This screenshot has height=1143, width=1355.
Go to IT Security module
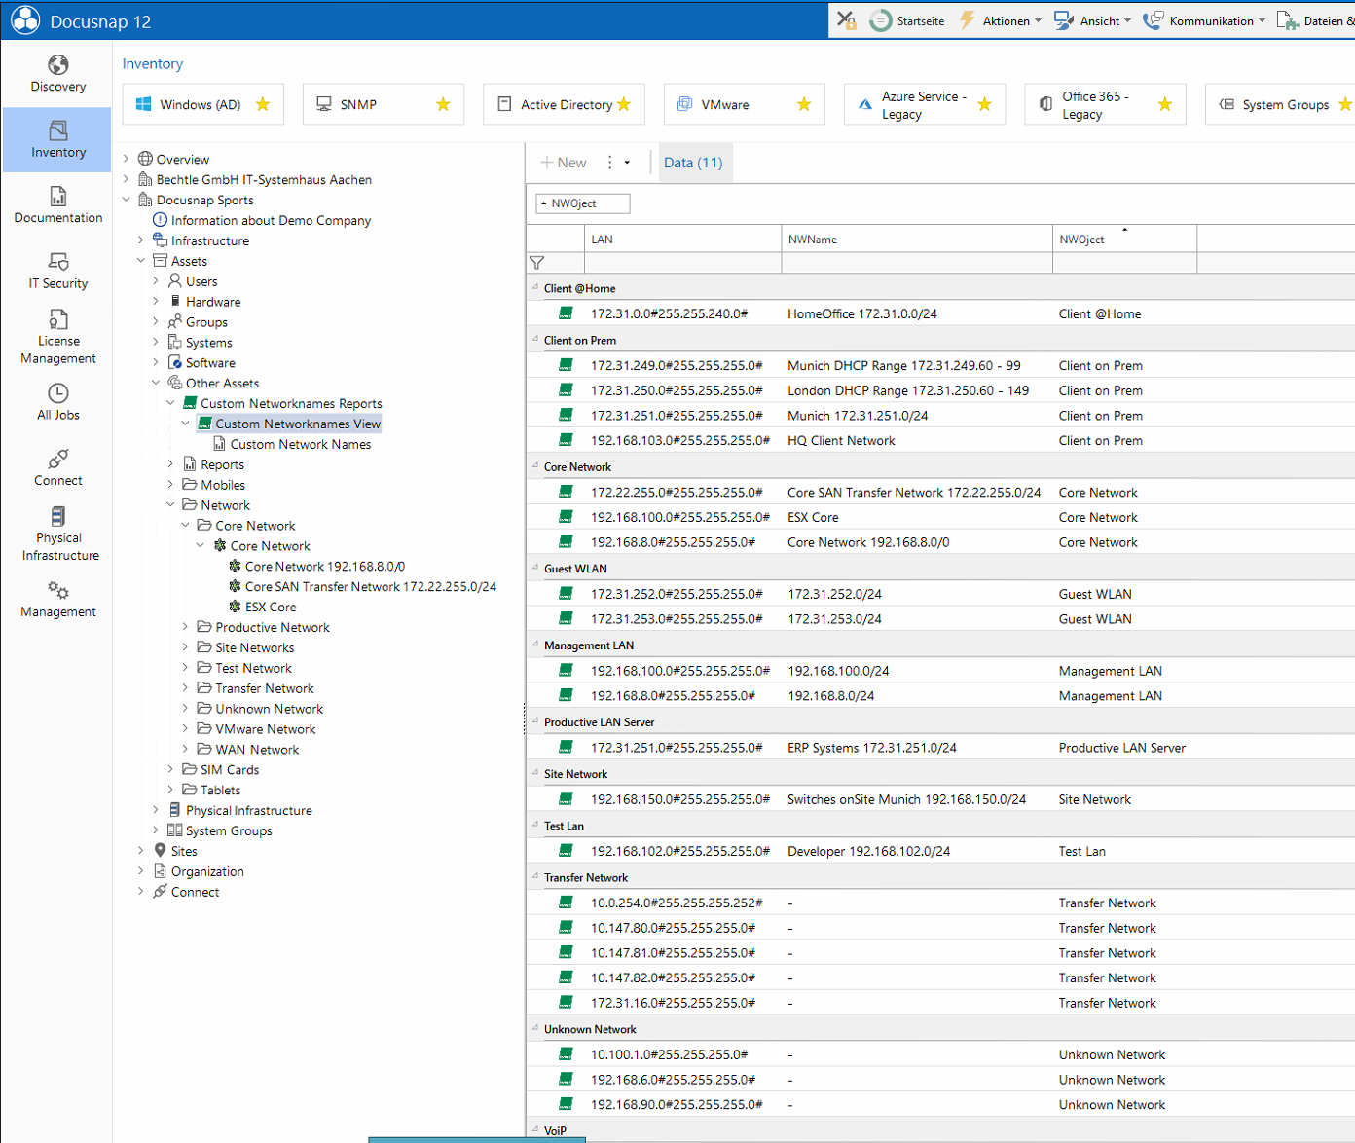tap(58, 272)
